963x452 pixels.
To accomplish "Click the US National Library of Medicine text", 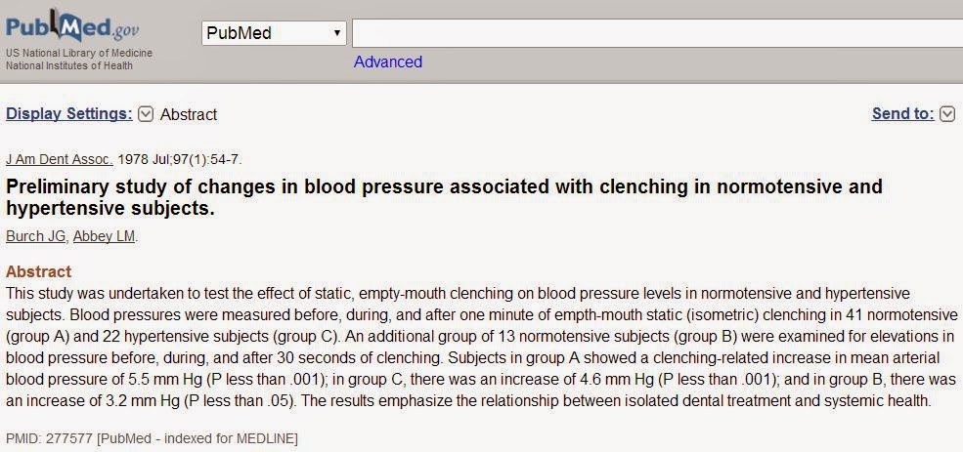I will pyautogui.click(x=79, y=54).
